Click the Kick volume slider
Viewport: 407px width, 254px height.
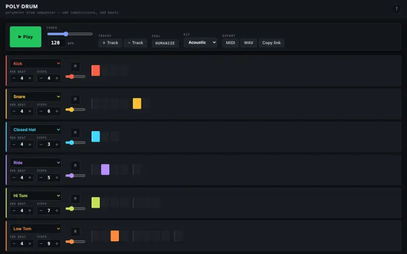75,77
